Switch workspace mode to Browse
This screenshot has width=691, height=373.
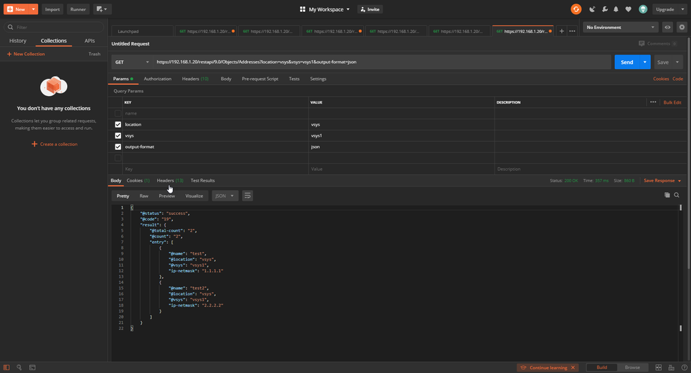(x=632, y=367)
